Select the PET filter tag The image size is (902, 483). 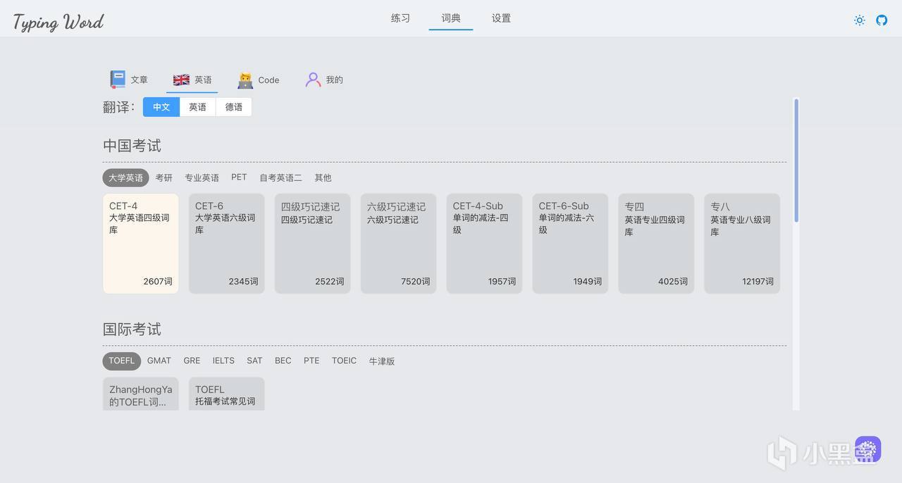click(x=239, y=177)
